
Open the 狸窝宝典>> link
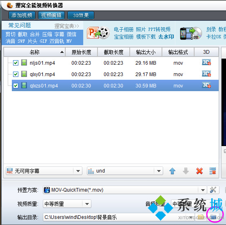coord(67,26)
